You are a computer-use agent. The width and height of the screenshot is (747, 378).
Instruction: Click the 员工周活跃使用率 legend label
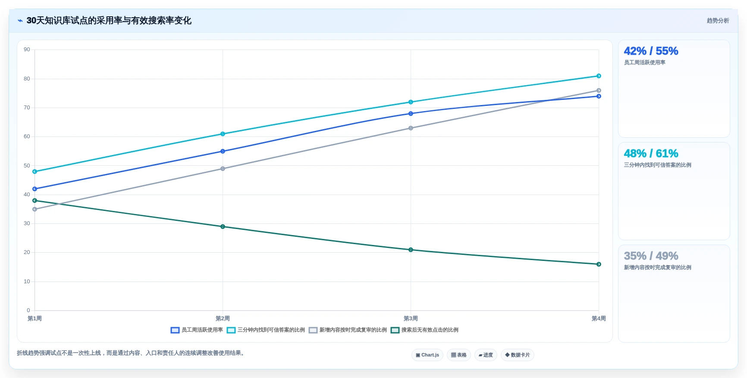pos(202,330)
